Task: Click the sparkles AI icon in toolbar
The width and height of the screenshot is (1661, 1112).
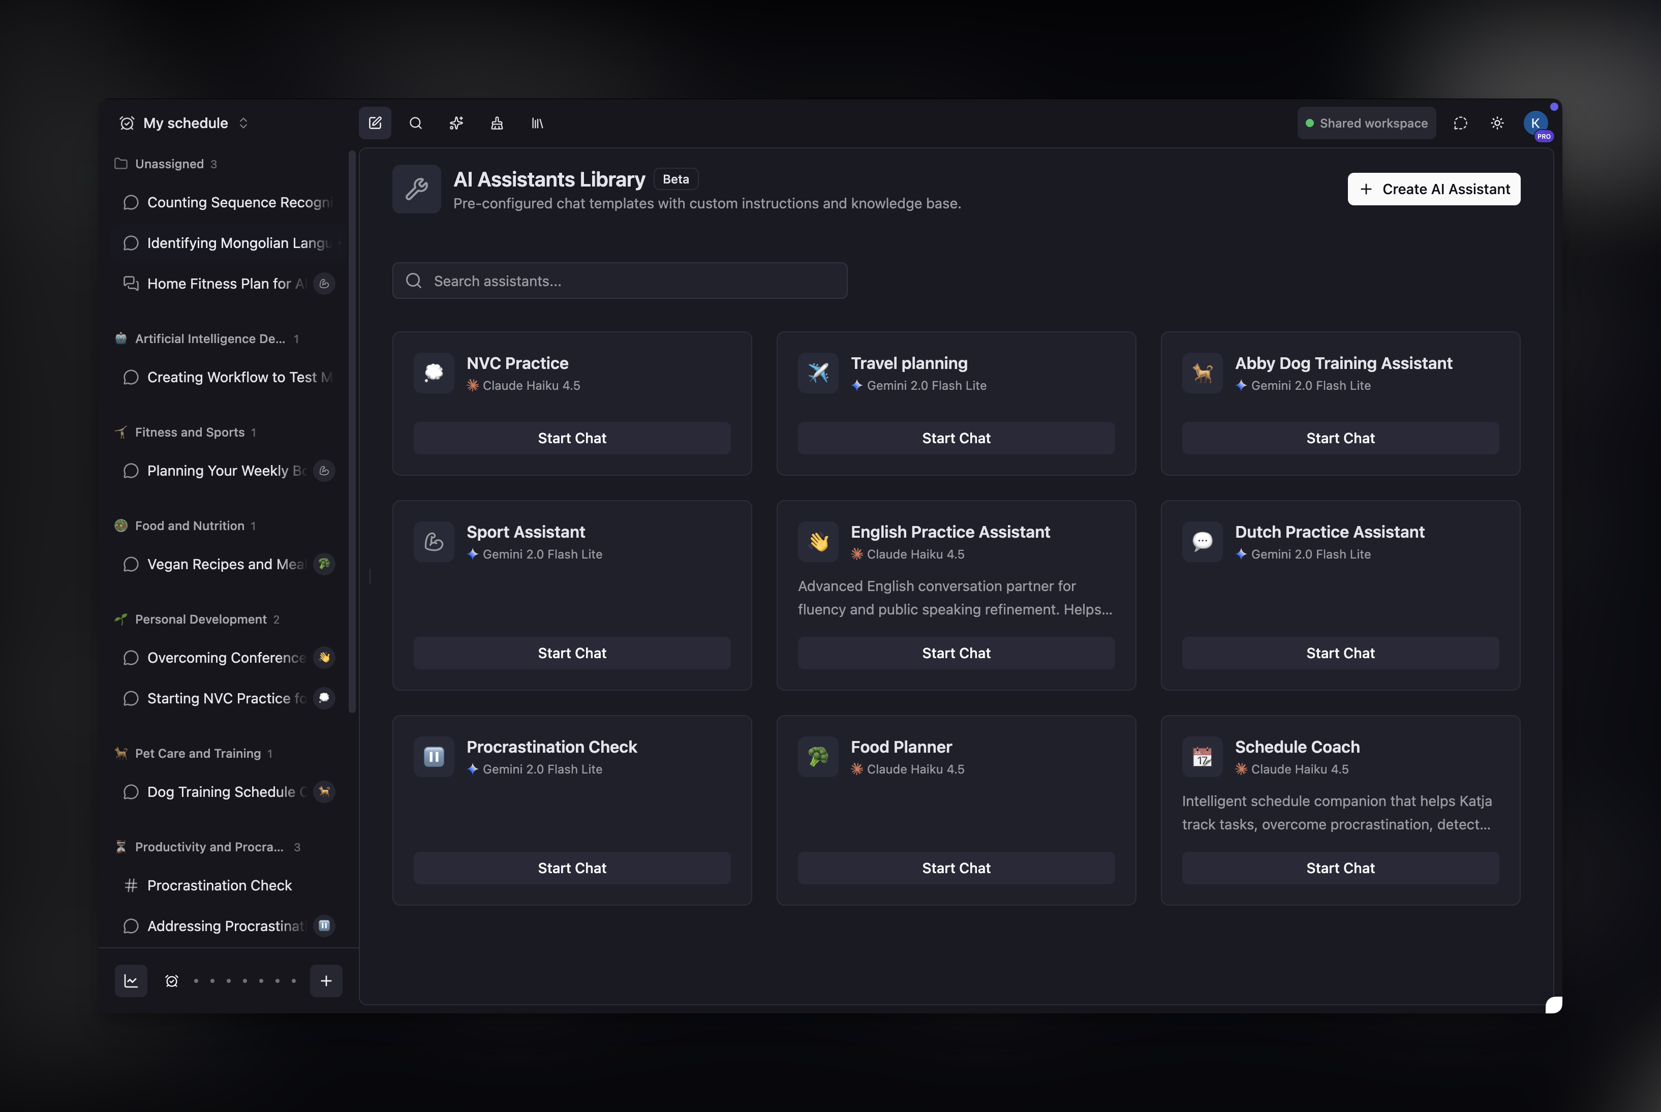Action: [456, 123]
